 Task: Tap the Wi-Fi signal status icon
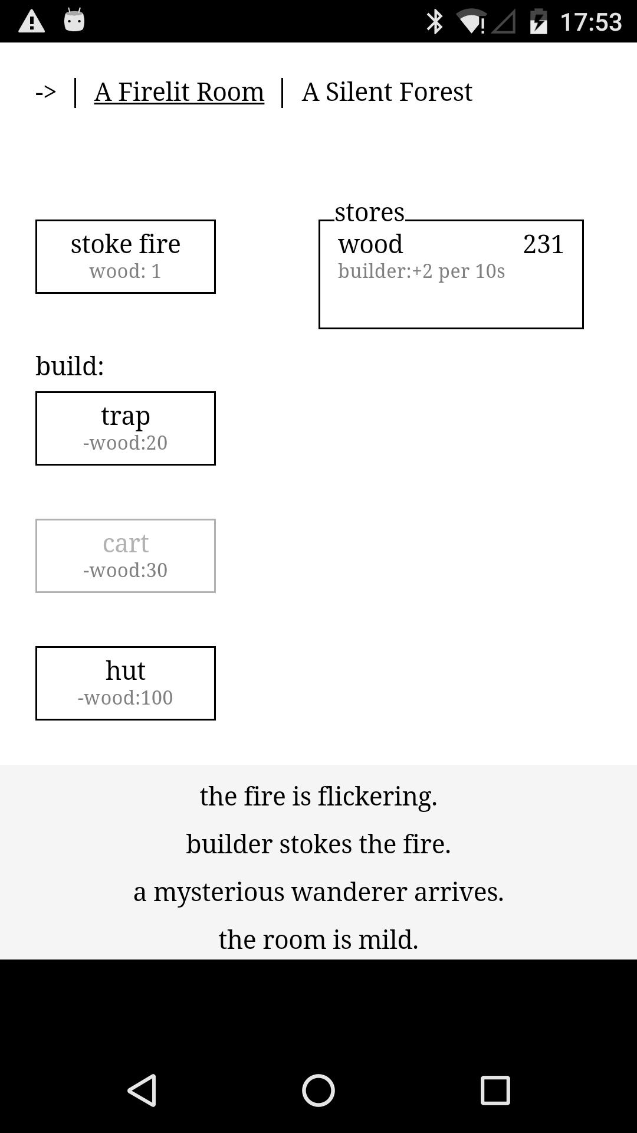(x=471, y=22)
